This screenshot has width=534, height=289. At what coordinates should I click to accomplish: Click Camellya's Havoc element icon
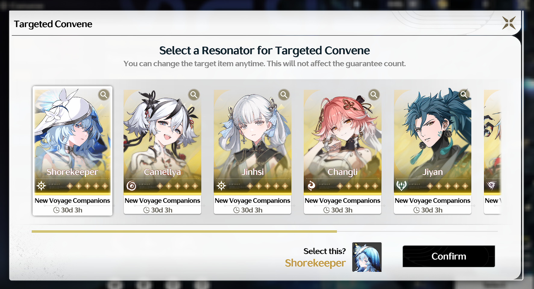[x=131, y=186]
